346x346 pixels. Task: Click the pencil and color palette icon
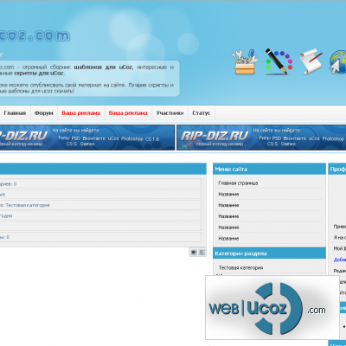279,61
